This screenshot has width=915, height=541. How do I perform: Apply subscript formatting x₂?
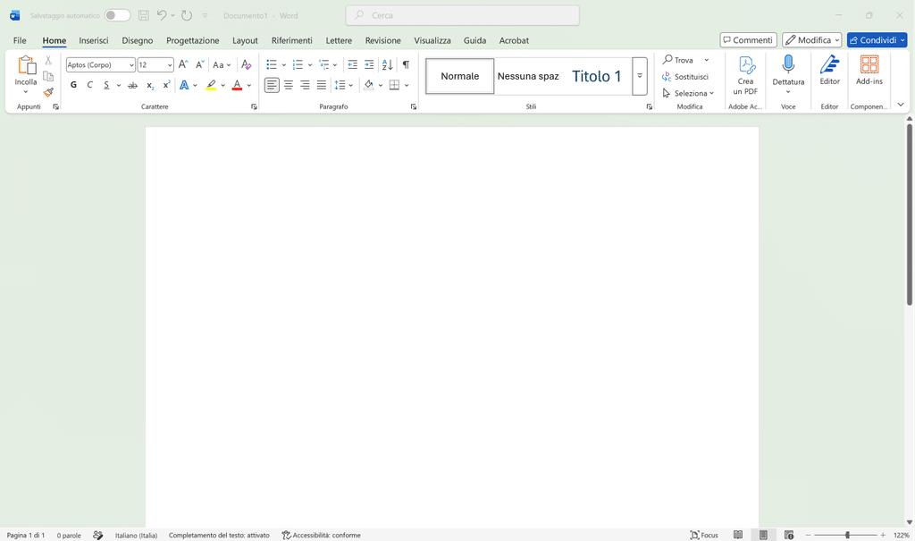(x=150, y=85)
